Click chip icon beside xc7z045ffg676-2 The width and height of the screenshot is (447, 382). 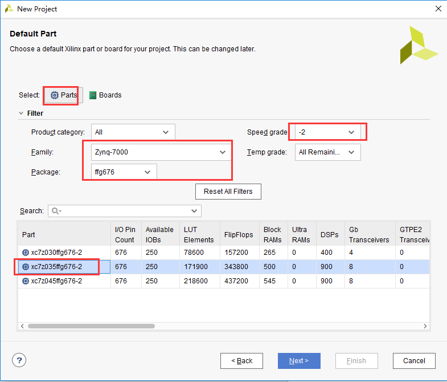tap(26, 281)
